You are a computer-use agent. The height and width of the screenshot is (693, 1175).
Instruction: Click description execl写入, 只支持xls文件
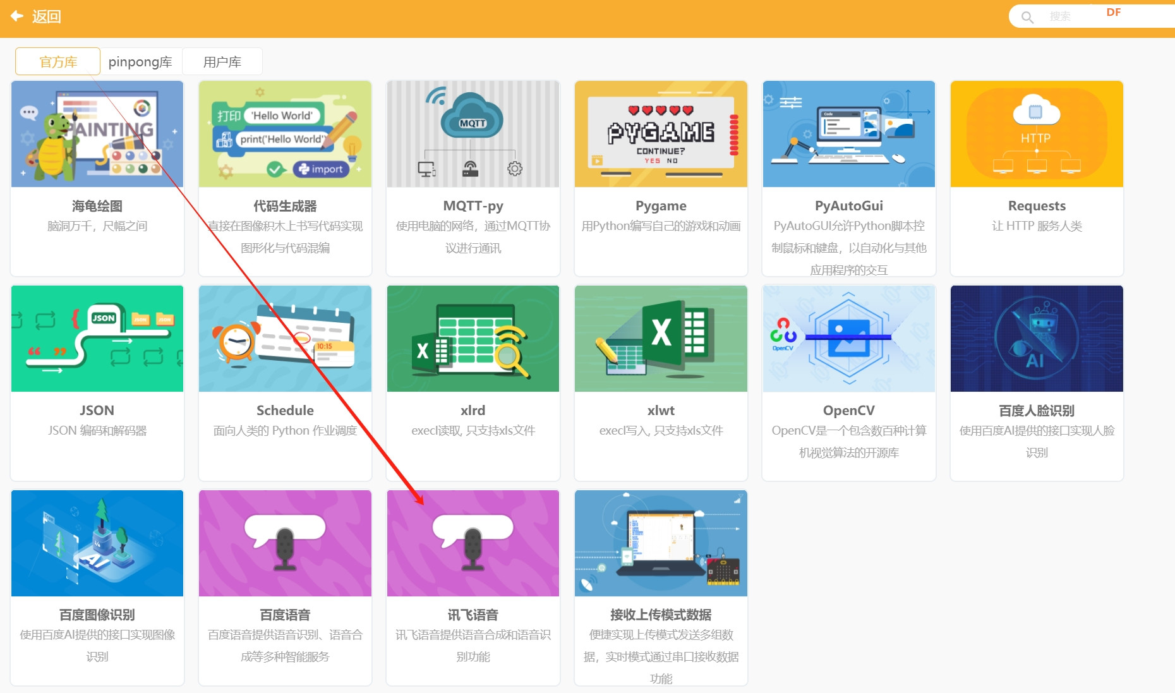pos(661,431)
